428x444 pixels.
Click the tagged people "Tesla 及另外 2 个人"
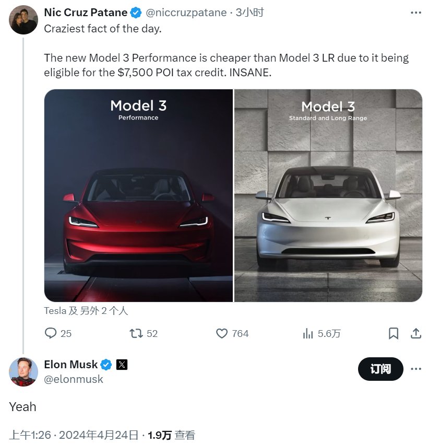click(86, 311)
